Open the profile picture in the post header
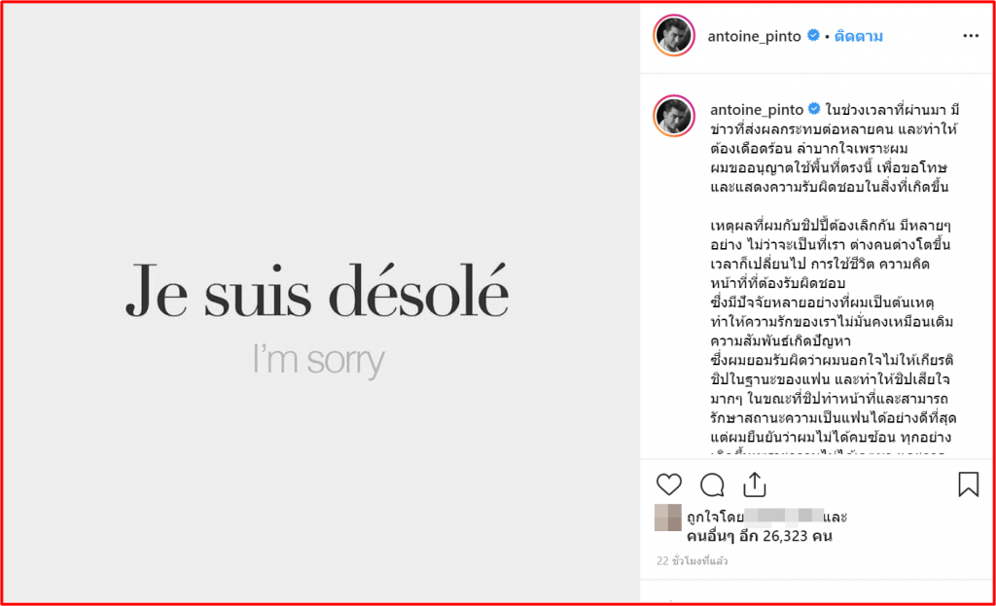 coord(673,36)
